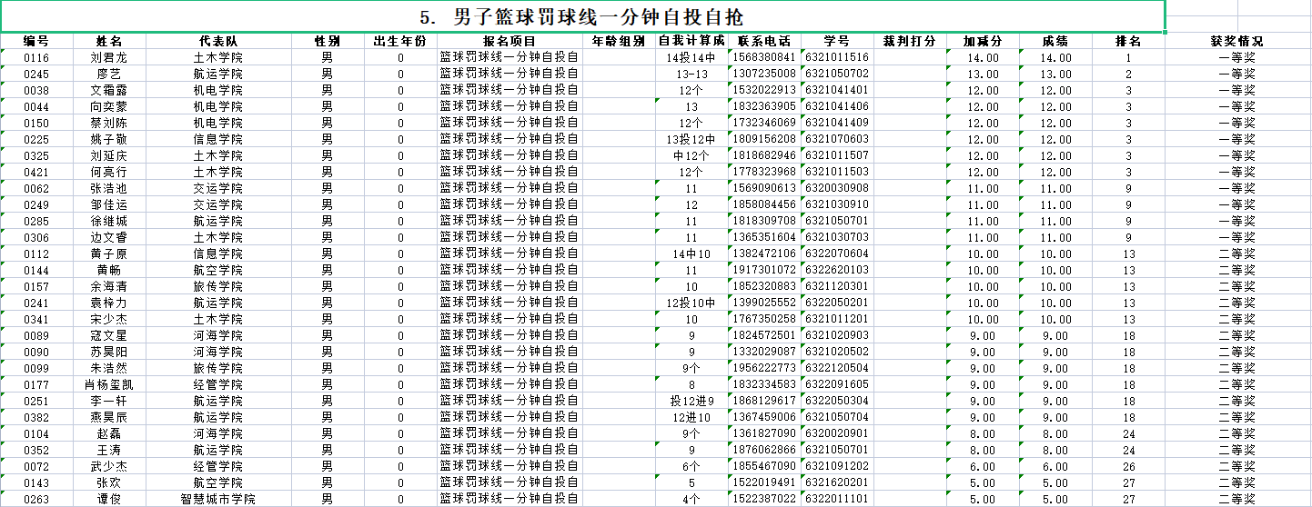Viewport: 1312px width, 507px height.
Task: Click phone number cell 1956222773
Action: [764, 368]
